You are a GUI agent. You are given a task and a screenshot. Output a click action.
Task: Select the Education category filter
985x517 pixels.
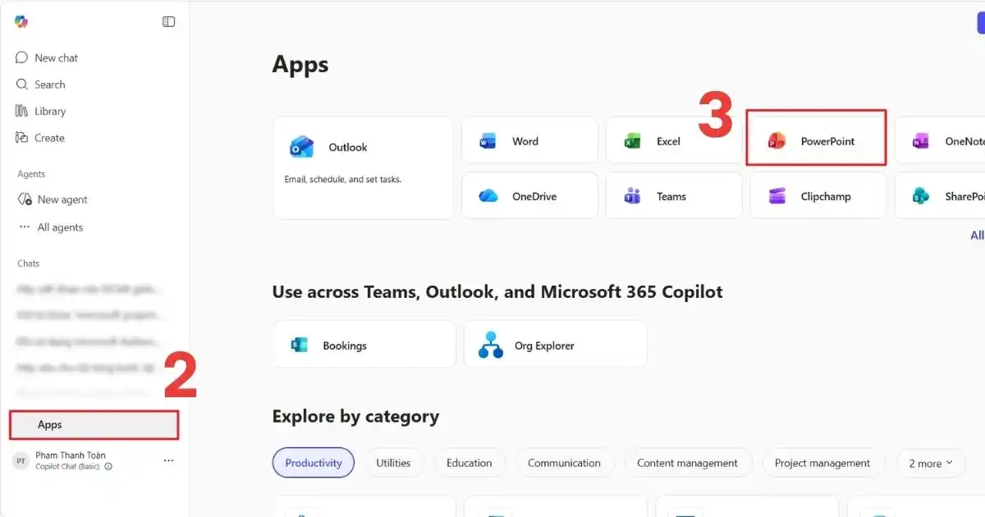pyautogui.click(x=470, y=463)
